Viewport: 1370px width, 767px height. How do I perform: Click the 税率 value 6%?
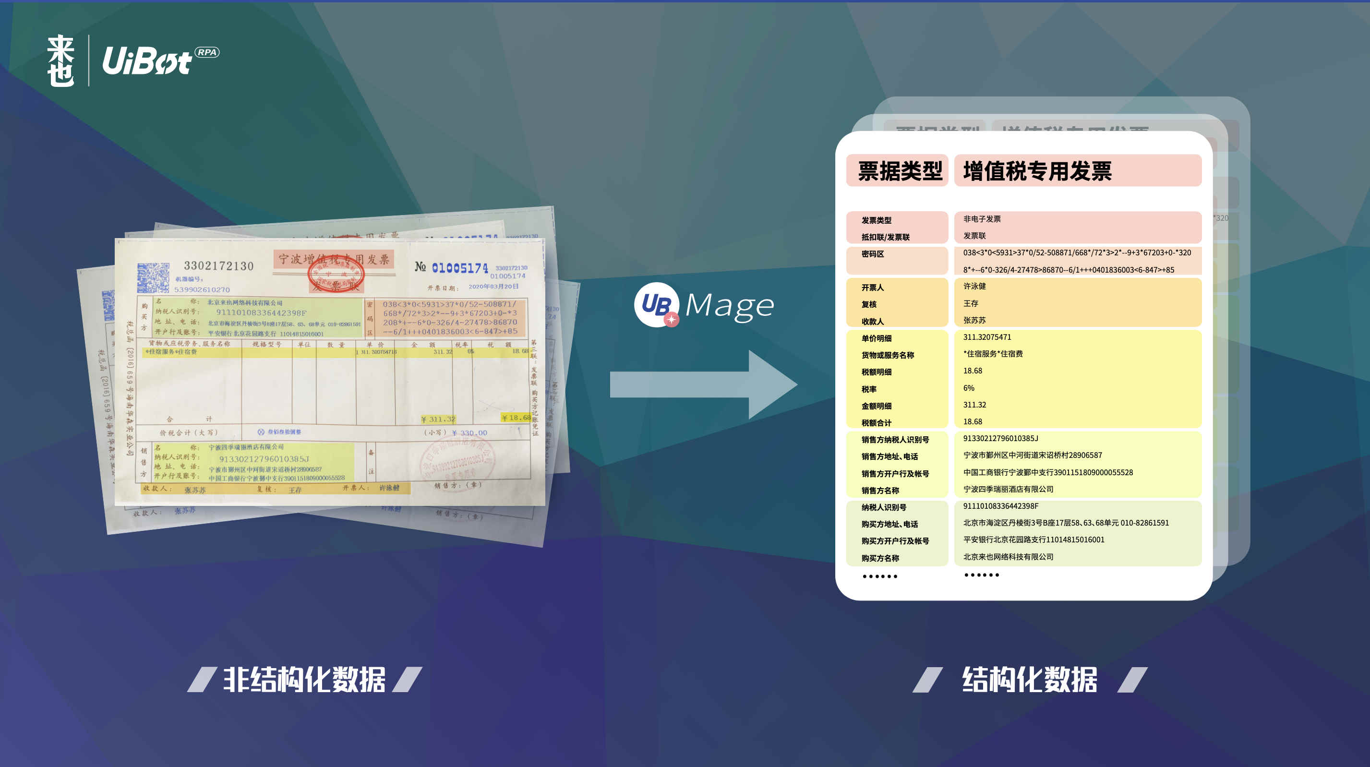pos(969,388)
